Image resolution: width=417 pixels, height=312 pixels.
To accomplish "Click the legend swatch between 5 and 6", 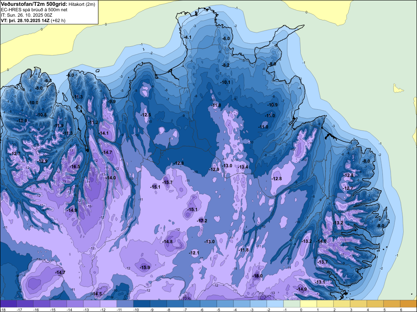I will click(x=392, y=304).
